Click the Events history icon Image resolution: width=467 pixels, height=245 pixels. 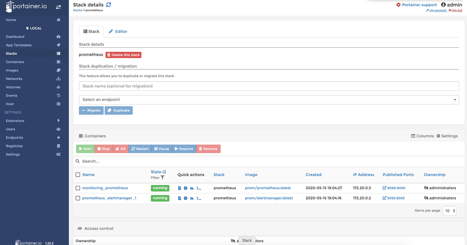pos(58,96)
